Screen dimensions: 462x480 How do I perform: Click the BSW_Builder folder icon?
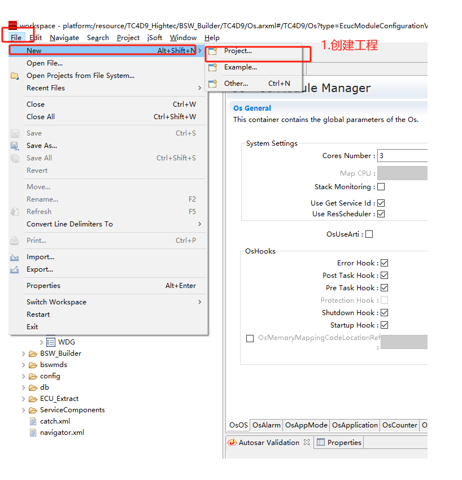33,354
